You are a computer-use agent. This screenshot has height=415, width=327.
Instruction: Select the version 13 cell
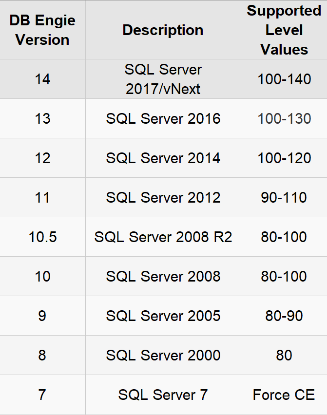click(x=42, y=118)
